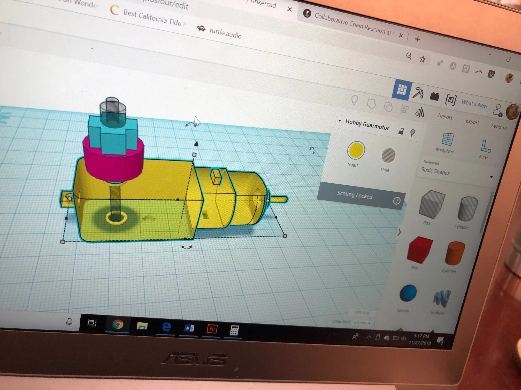521x390 pixels.
Task: Open the Minecraft blocks pickaxe mode
Action: [418, 93]
